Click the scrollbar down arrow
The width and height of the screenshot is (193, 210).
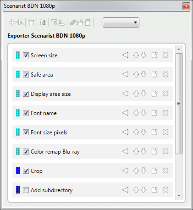pos(179,196)
